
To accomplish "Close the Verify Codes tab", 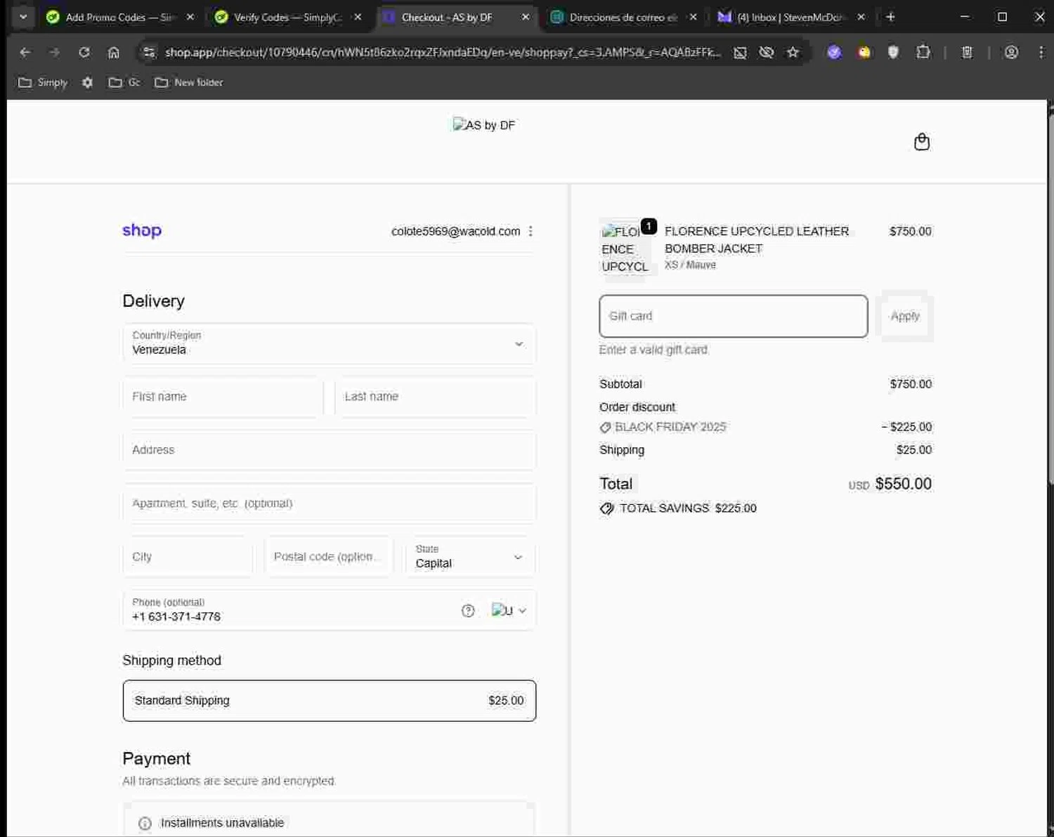I will [x=358, y=17].
